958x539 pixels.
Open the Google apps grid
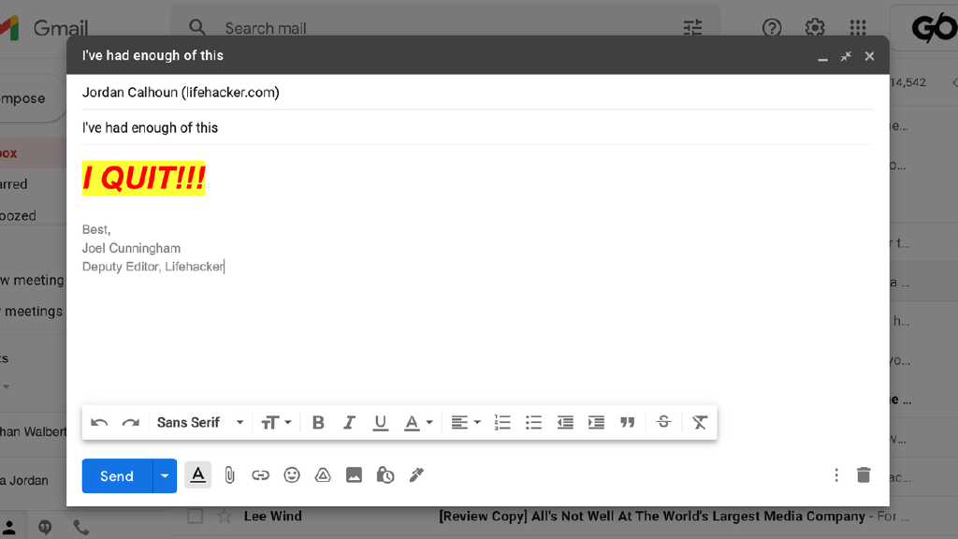[858, 27]
